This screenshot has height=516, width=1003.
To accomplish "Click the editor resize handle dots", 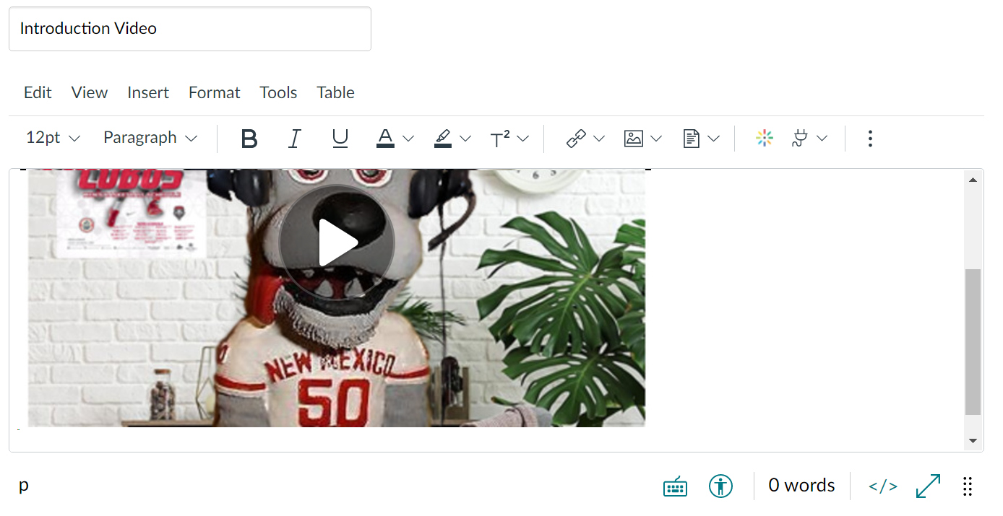I will 968,486.
